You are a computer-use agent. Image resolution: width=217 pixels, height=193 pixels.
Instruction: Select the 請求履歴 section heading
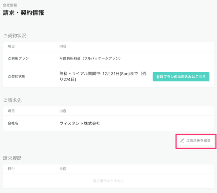pyautogui.click(x=12, y=158)
